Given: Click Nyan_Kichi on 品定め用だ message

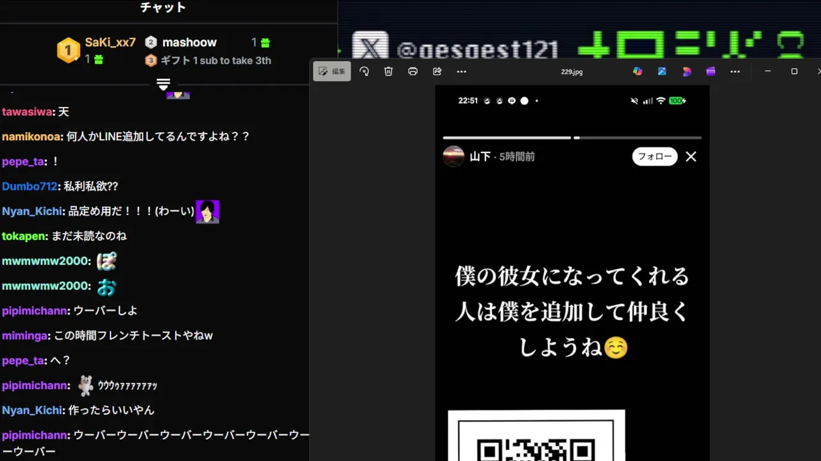Looking at the screenshot, I should [32, 211].
